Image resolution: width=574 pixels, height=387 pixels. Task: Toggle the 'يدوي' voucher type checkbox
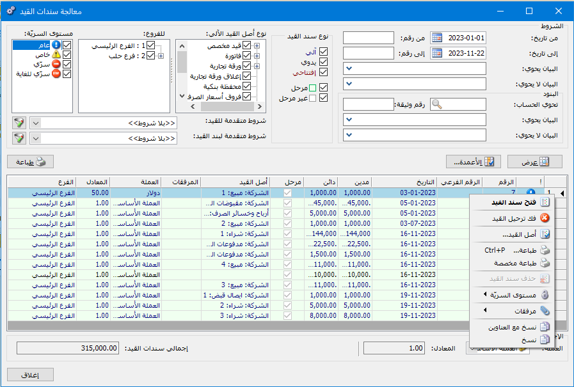pyautogui.click(x=323, y=62)
